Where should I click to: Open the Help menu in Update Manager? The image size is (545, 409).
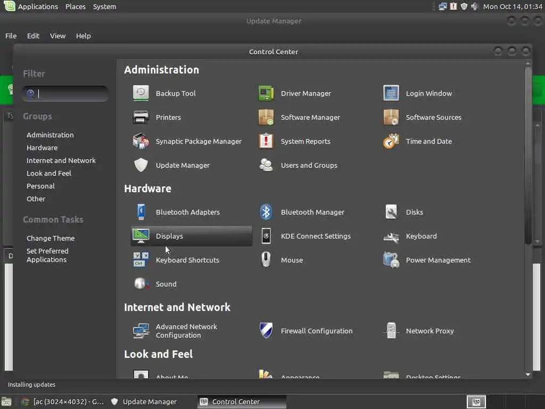tap(84, 36)
